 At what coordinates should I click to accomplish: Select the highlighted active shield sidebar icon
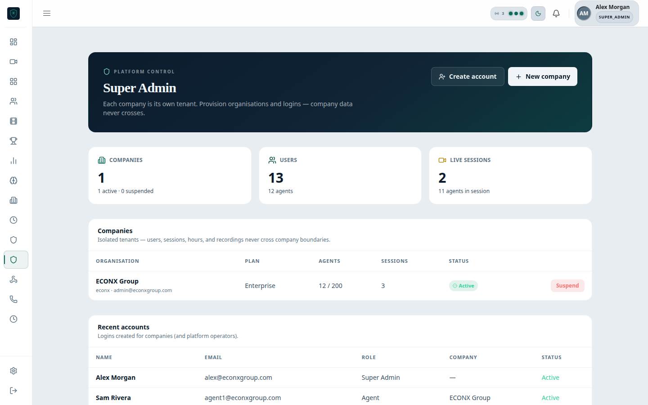[16, 260]
